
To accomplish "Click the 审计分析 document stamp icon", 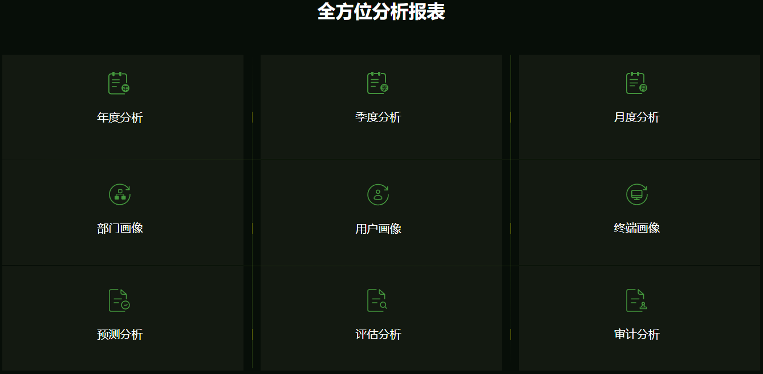I will (x=636, y=300).
